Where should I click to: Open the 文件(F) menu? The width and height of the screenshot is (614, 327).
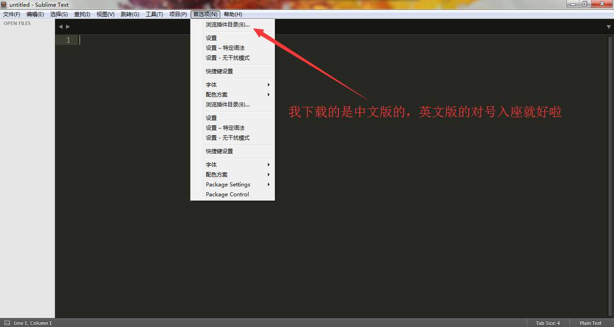[x=12, y=14]
